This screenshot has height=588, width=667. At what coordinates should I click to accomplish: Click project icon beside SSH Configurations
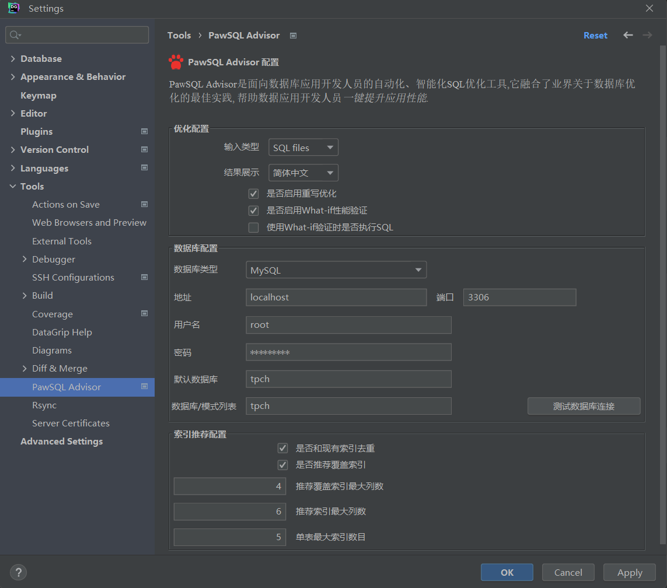coord(144,278)
